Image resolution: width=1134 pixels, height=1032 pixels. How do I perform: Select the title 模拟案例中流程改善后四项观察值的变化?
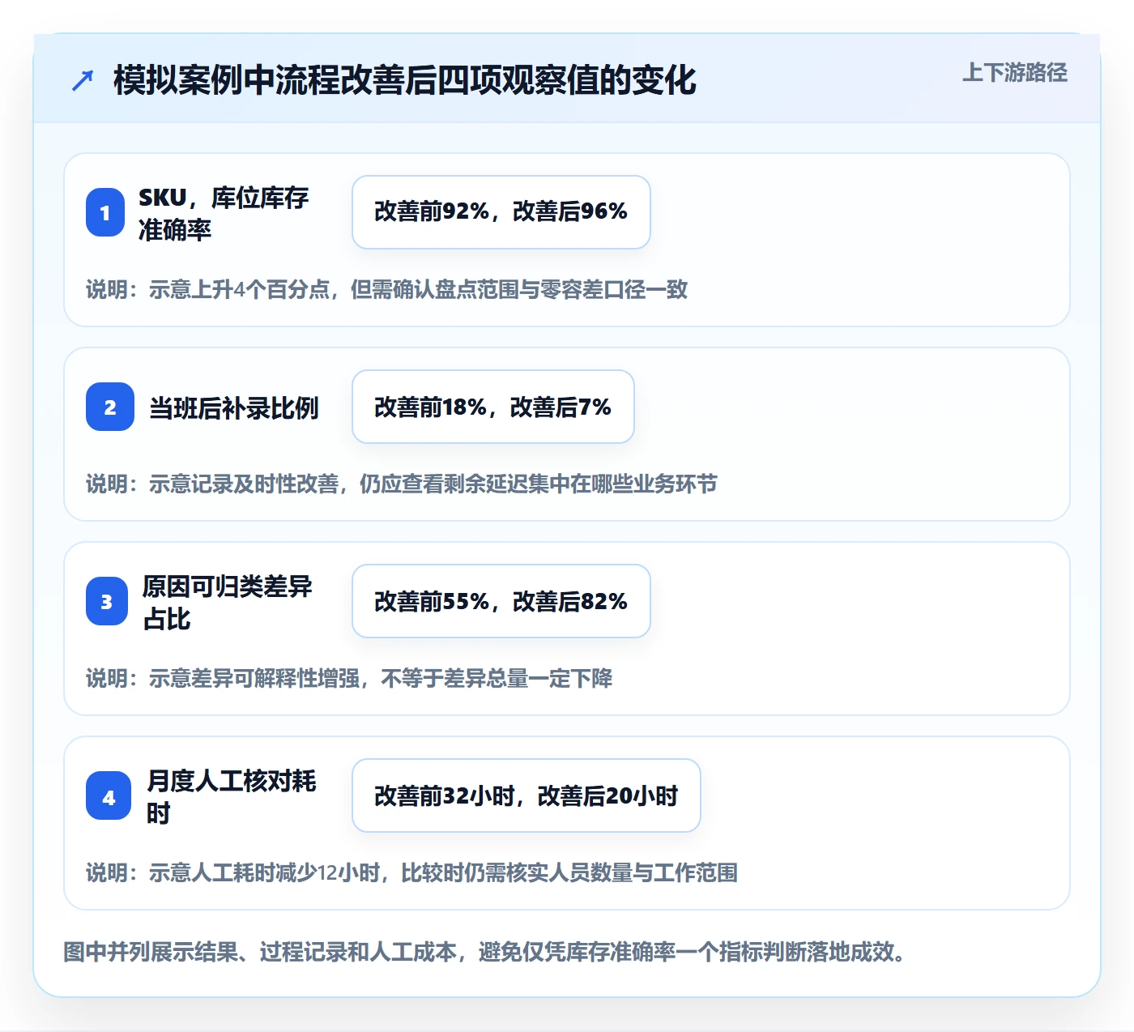tap(405, 80)
